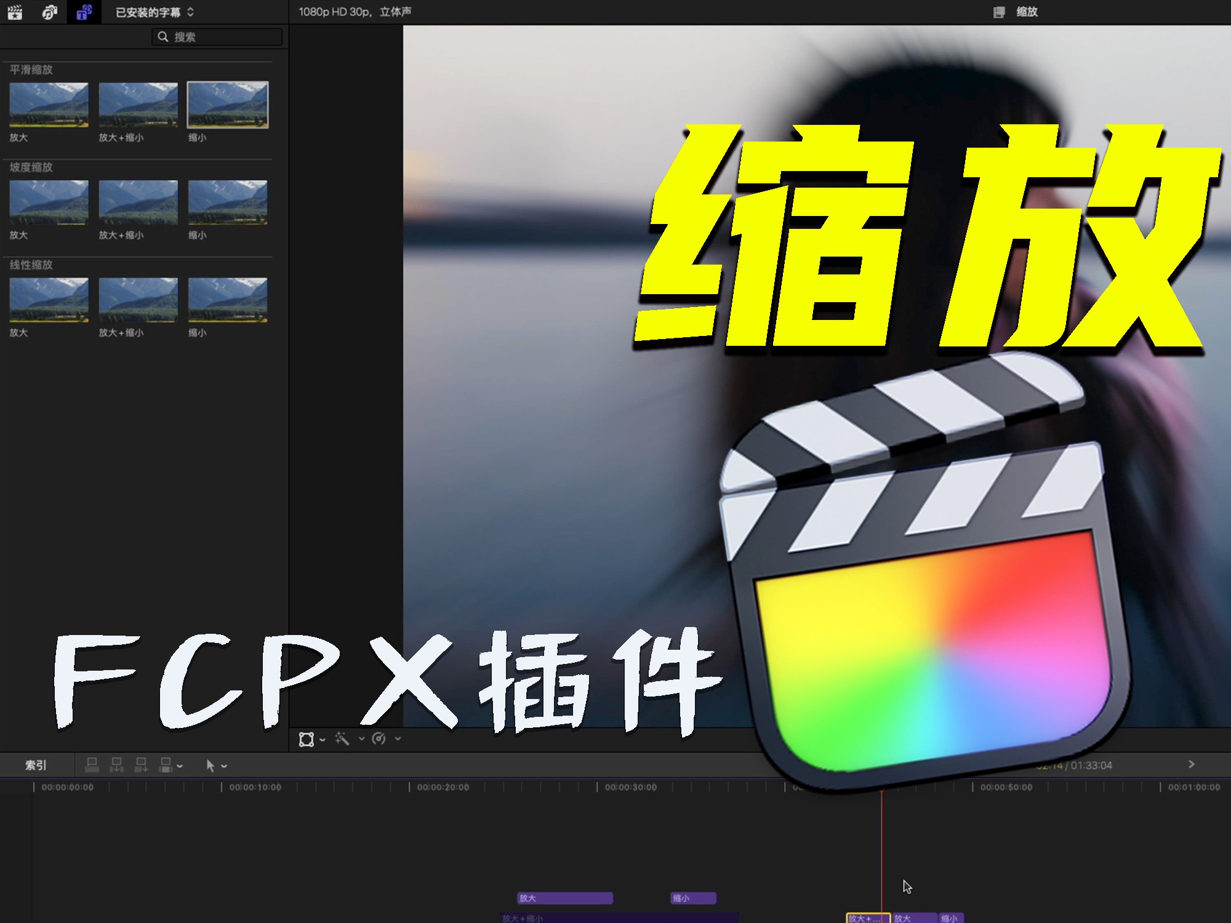This screenshot has width=1231, height=923.
Task: Click ruler at 00:01:00:00
Action: pyautogui.click(x=1194, y=788)
